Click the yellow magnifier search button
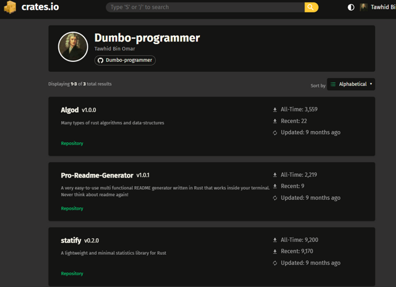396x287 pixels. click(x=311, y=7)
